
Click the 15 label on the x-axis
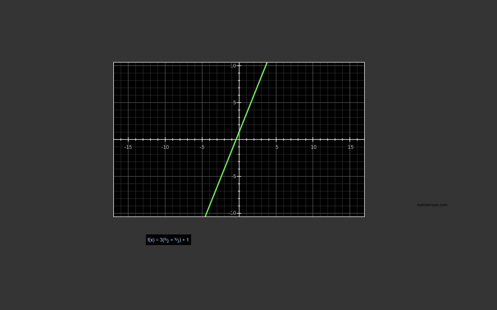click(351, 147)
